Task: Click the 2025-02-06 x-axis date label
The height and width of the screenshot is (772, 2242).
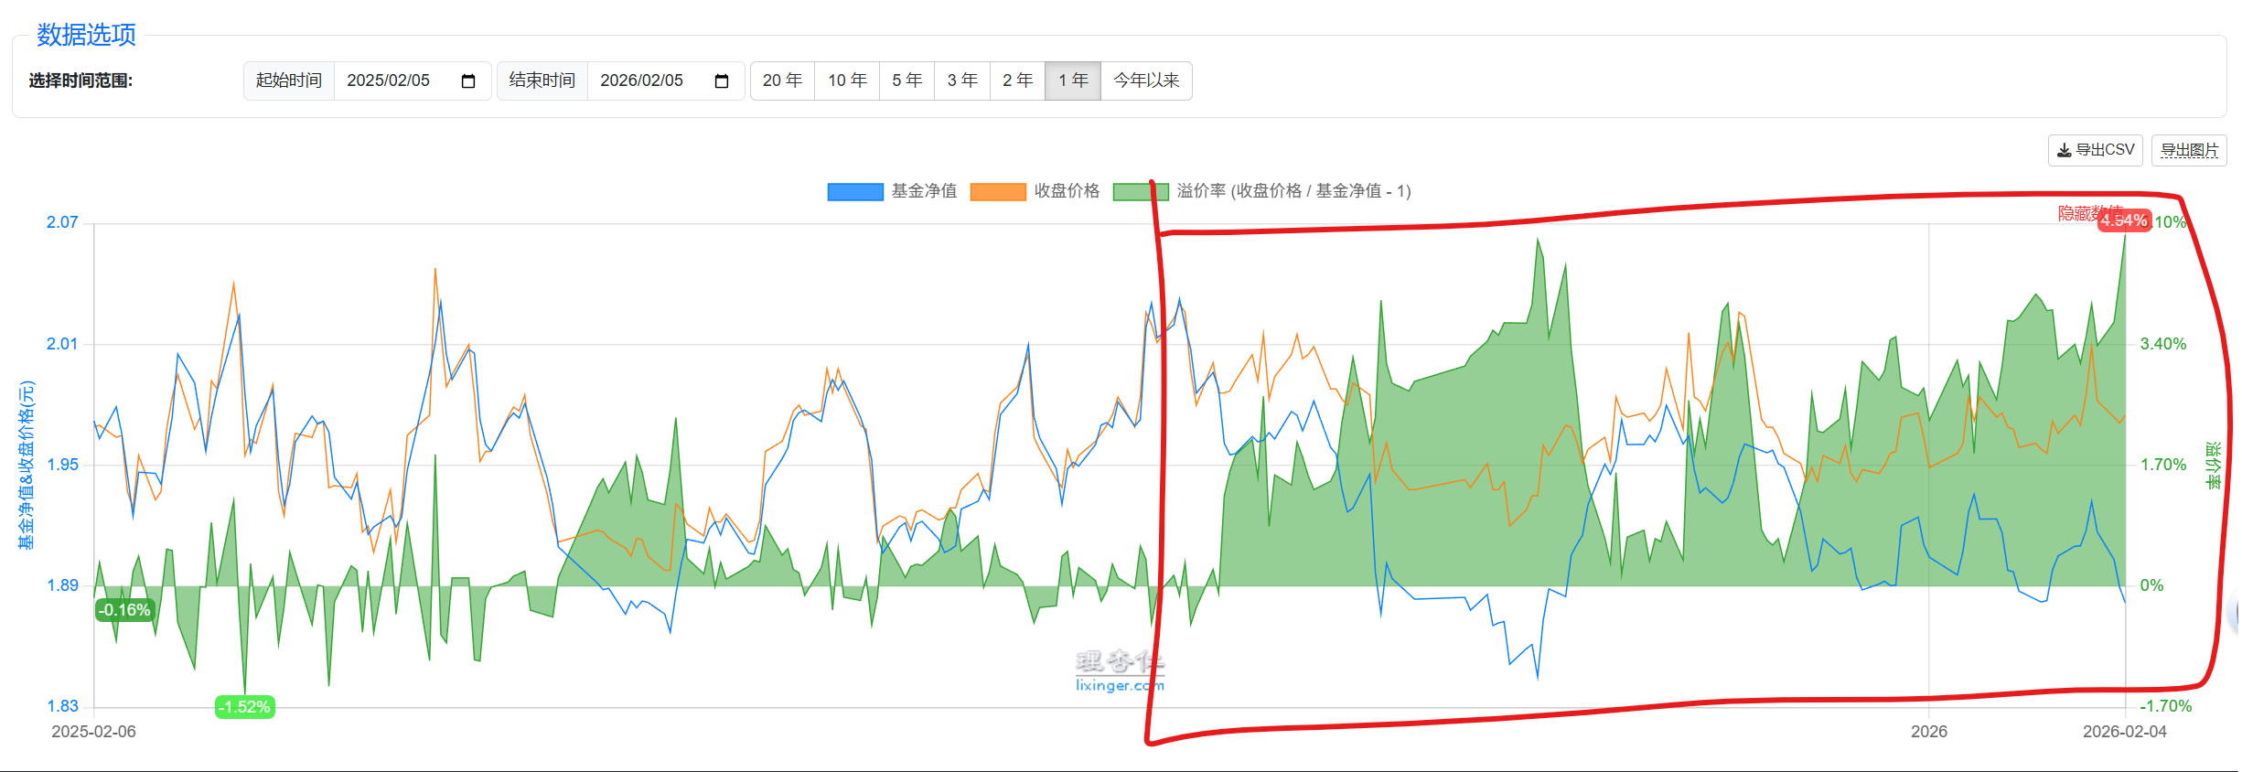Action: (93, 732)
